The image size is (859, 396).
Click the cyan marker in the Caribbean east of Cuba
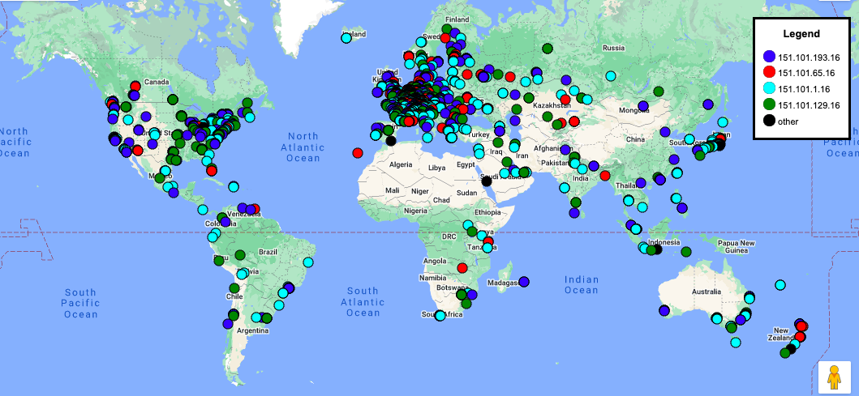234,186
